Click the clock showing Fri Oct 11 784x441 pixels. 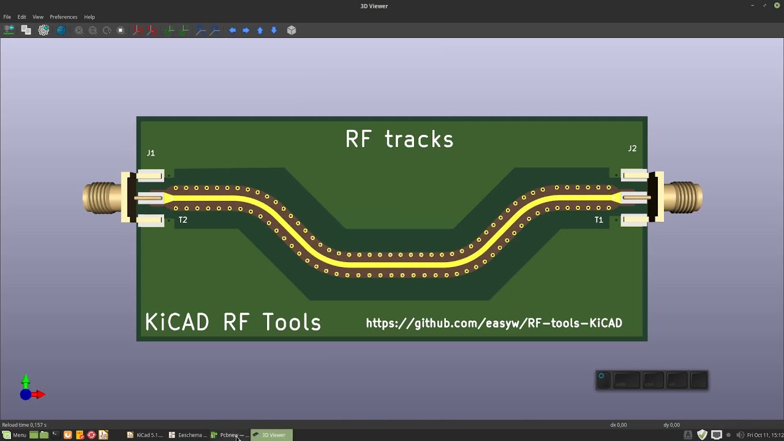pos(764,435)
